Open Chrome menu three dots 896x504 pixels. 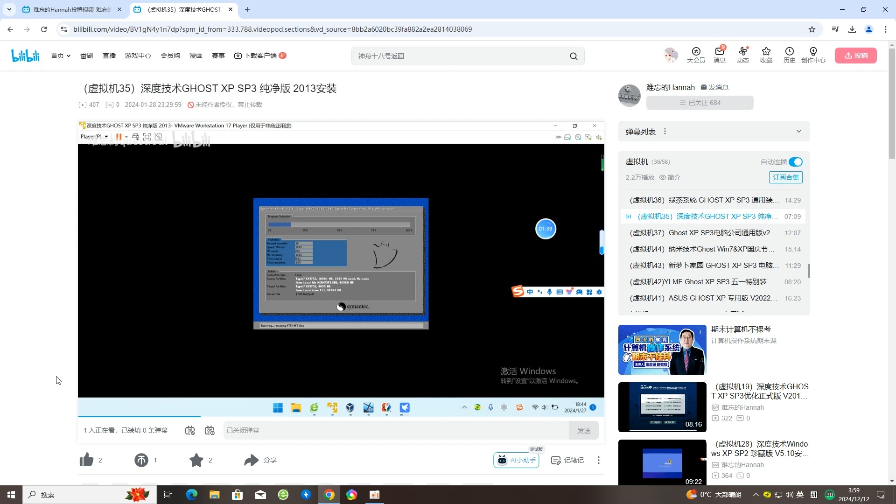(x=886, y=29)
